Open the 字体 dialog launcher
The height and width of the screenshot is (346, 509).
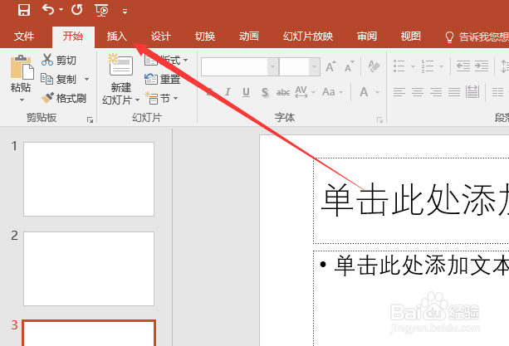click(x=379, y=120)
